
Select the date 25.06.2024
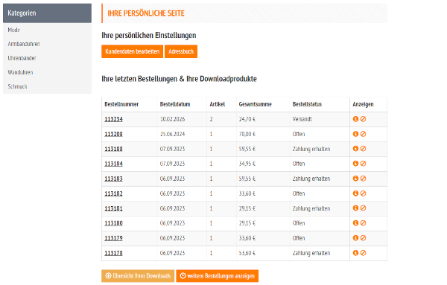tap(172, 134)
